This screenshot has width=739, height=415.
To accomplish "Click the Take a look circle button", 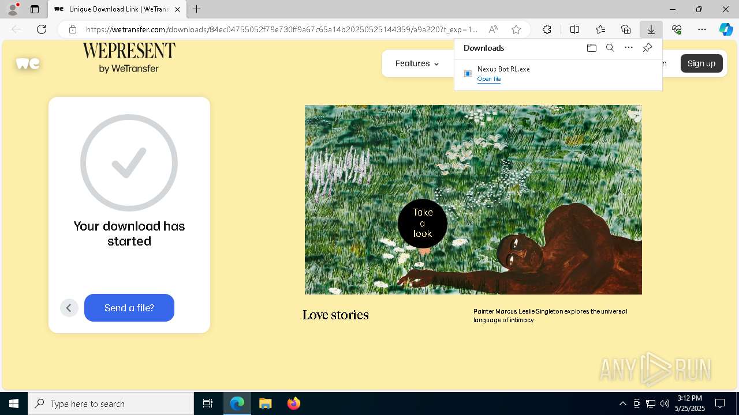I will [423, 223].
